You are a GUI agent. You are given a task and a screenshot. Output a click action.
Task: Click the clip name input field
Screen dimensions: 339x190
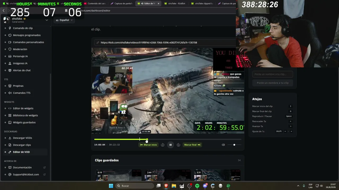(x=273, y=74)
